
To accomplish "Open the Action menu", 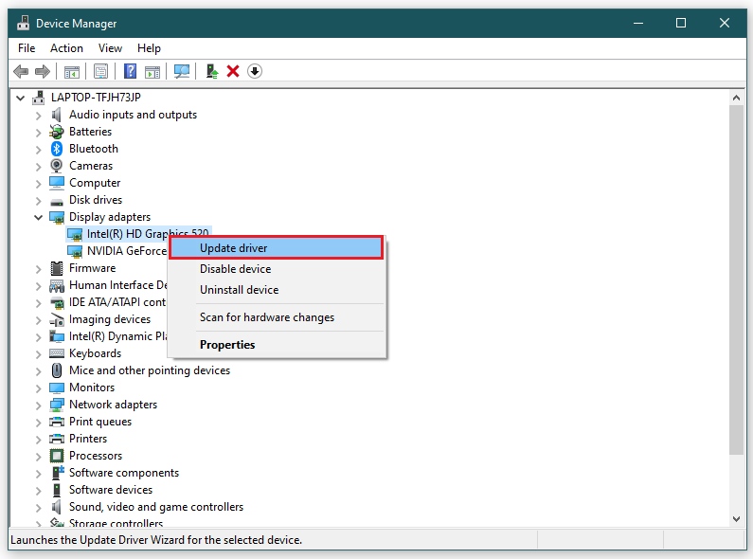I will point(66,48).
